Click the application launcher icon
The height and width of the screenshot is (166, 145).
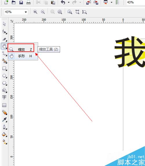coord(106,2)
